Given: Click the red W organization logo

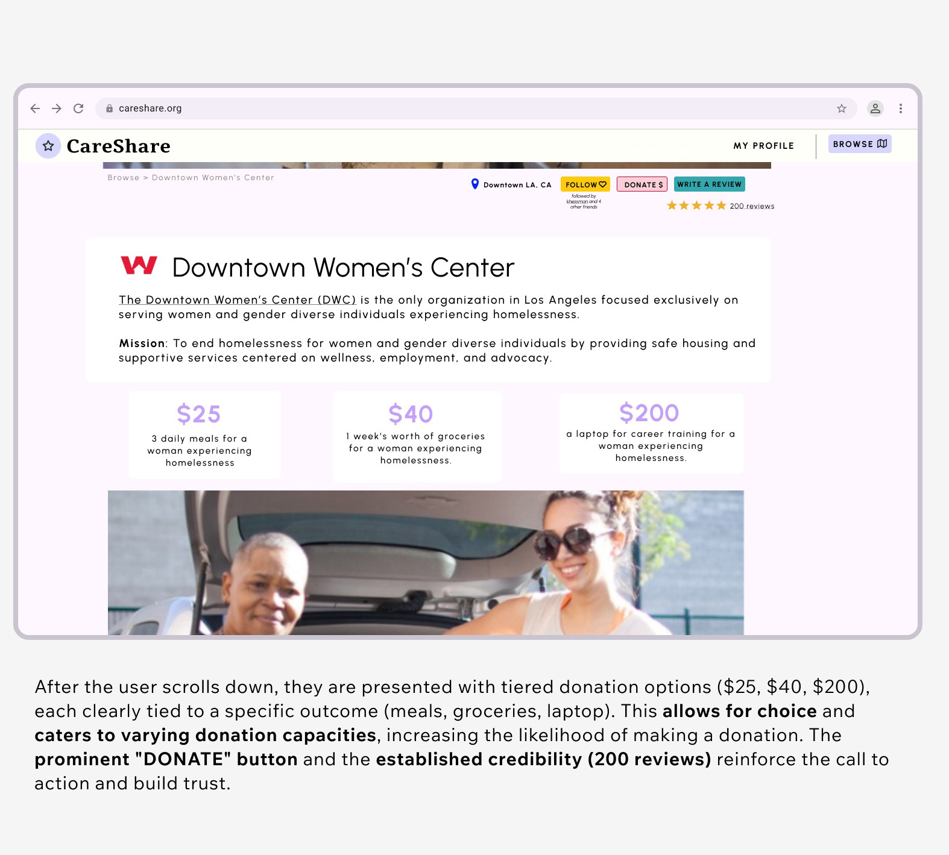Looking at the screenshot, I should [x=139, y=265].
